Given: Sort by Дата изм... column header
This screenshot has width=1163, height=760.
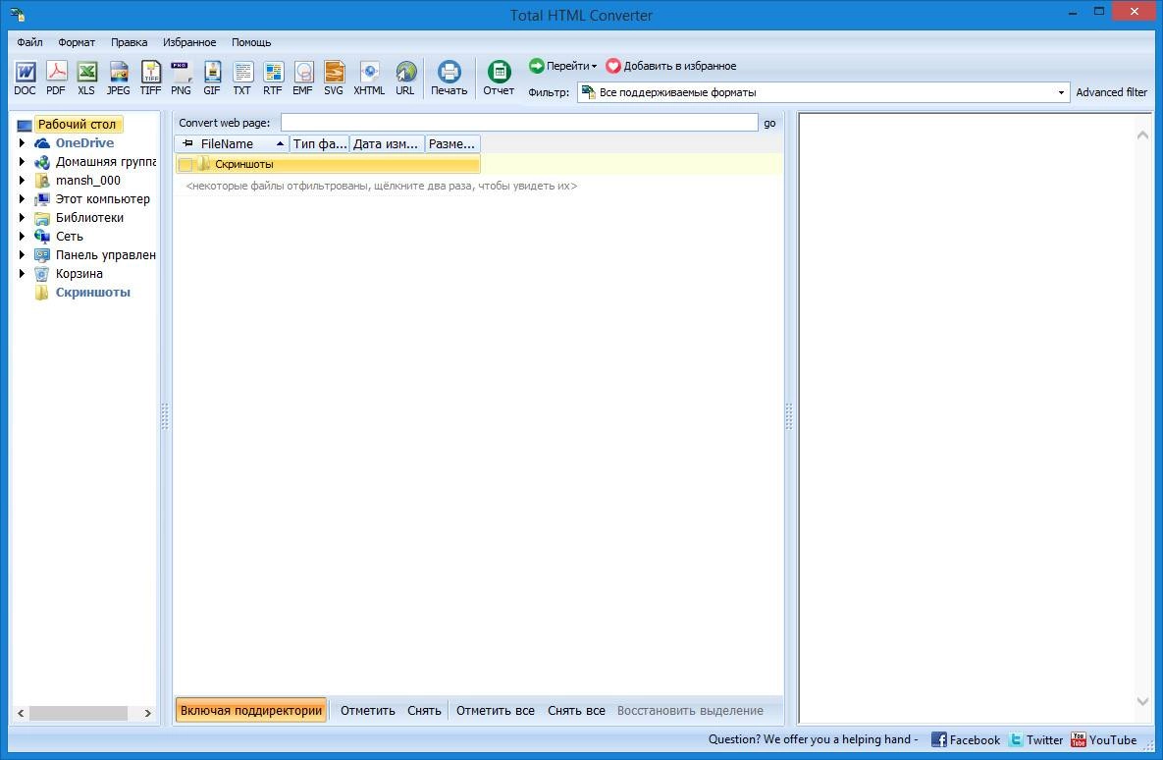Looking at the screenshot, I should point(387,144).
